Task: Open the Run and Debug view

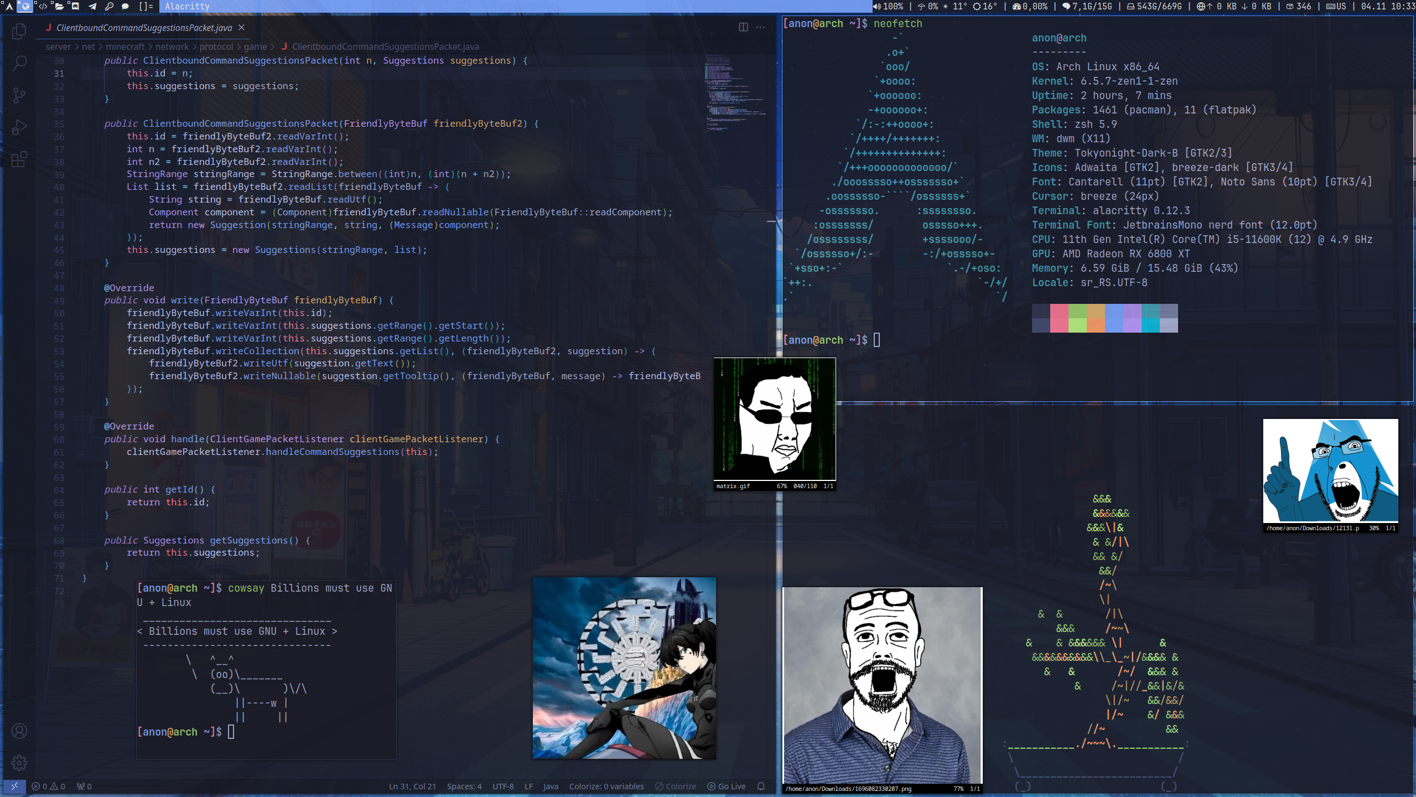Action: click(19, 127)
